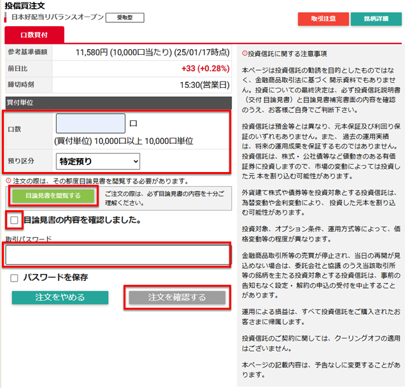Click the 買付単位 section header

point(118,103)
